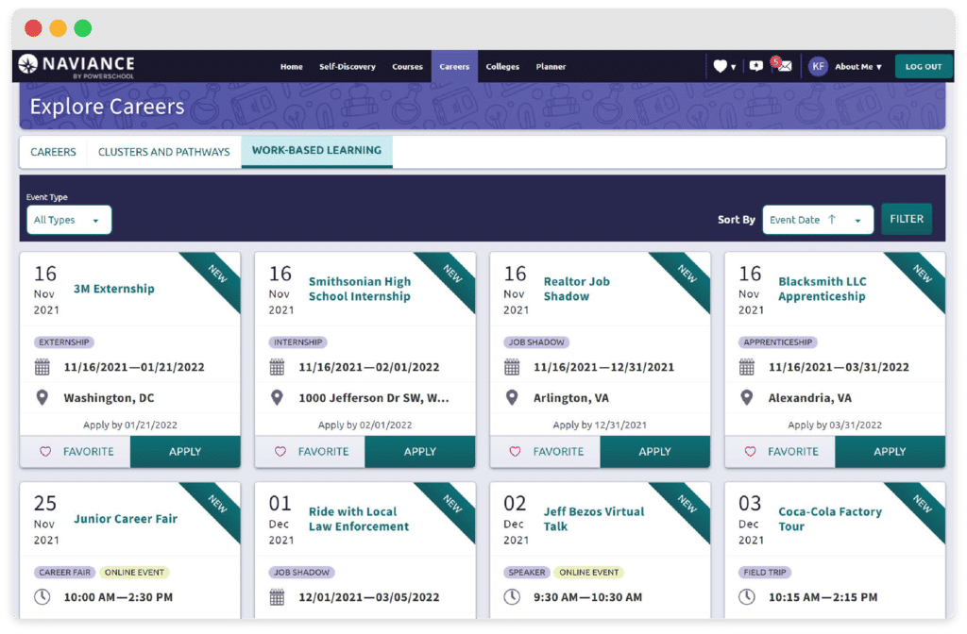Open the Jeff Bezos Virtual Talk link
The height and width of the screenshot is (634, 967).
pyautogui.click(x=594, y=519)
